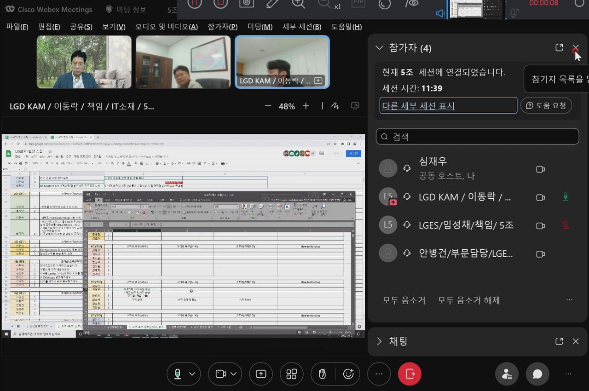
Task: Select participant LGES/임성채/책임/ 5조
Action: [x=477, y=225]
